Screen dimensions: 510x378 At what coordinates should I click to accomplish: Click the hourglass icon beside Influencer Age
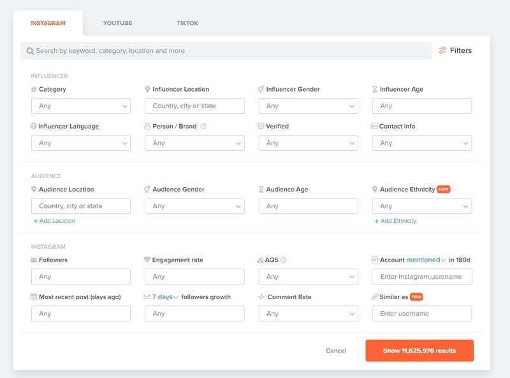[375, 89]
